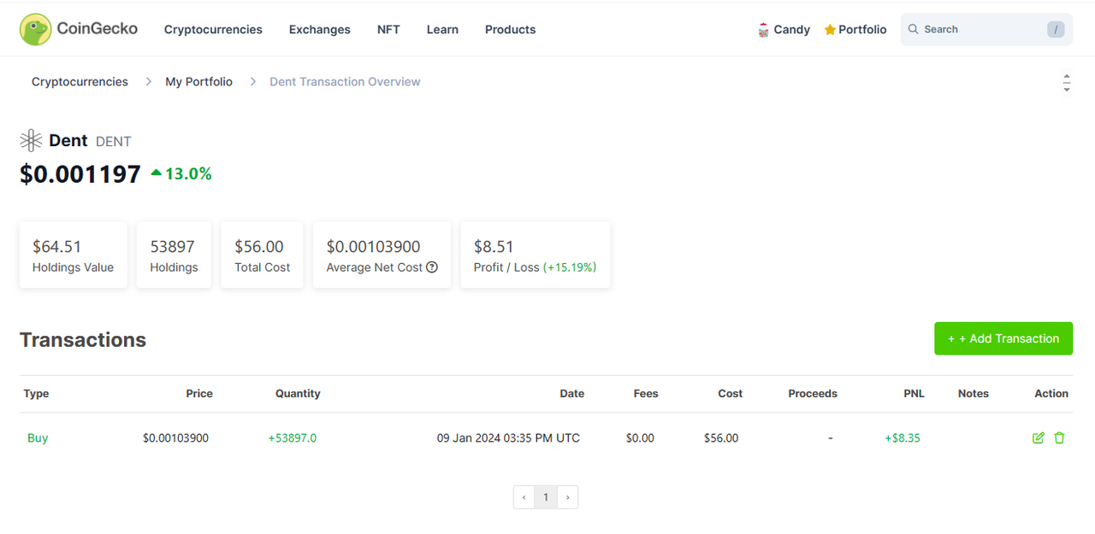1095x534 pixels.
Task: Click the Dent Transaction Overview breadcrumb
Action: [345, 82]
